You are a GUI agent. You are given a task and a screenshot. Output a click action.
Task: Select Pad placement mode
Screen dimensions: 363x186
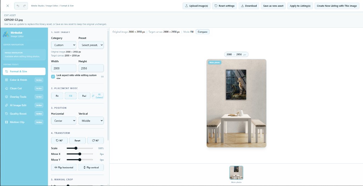[x=84, y=96]
